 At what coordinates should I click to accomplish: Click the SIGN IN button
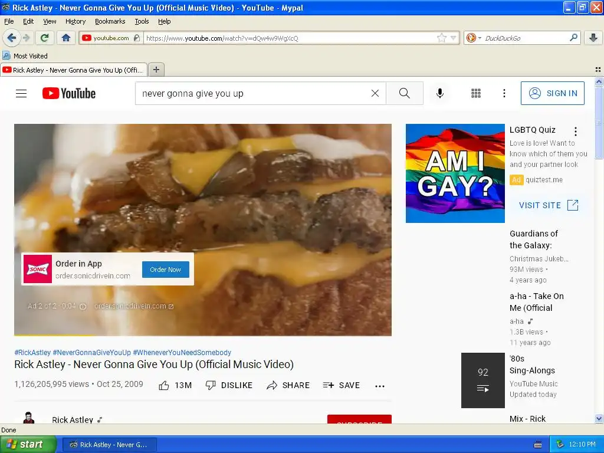pos(552,93)
